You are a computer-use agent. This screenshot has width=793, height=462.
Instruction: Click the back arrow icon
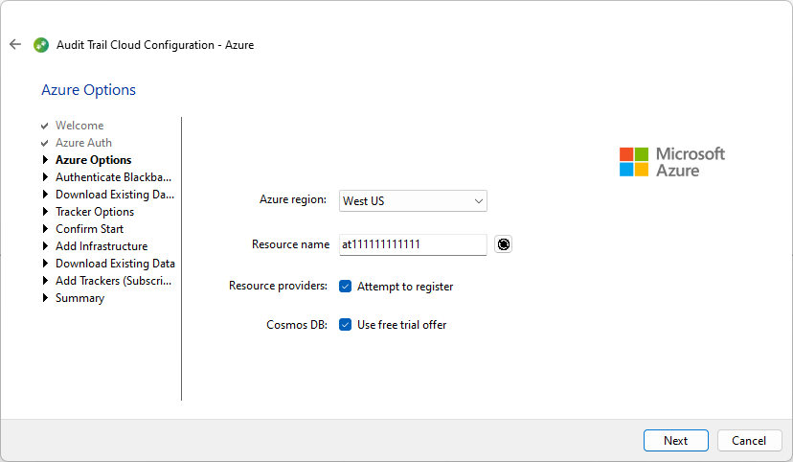tap(15, 44)
